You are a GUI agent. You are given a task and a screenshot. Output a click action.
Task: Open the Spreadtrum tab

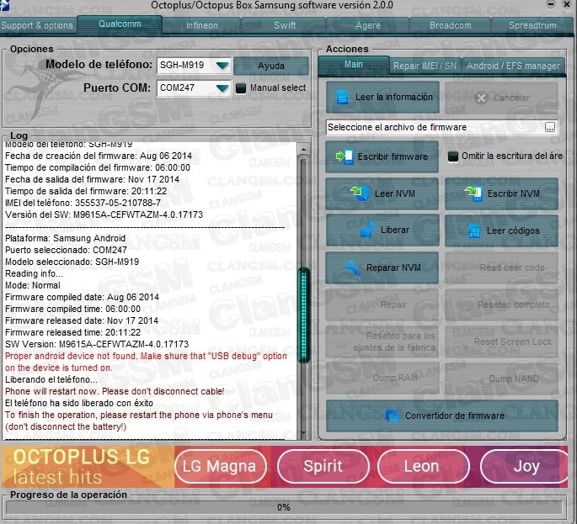[532, 25]
